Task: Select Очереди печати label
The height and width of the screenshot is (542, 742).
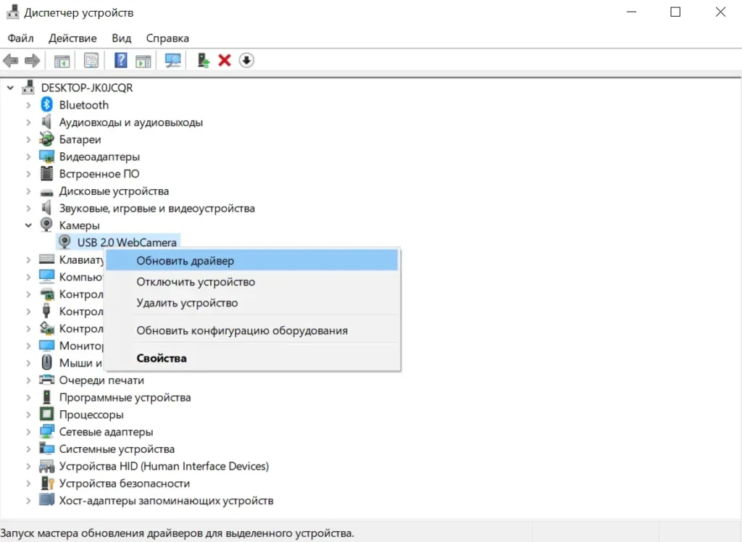Action: 101,380
